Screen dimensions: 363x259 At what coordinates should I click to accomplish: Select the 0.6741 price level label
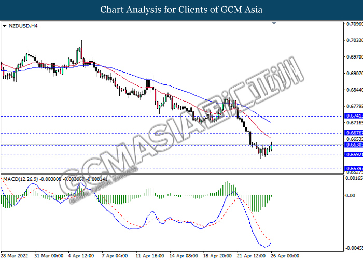(354, 116)
